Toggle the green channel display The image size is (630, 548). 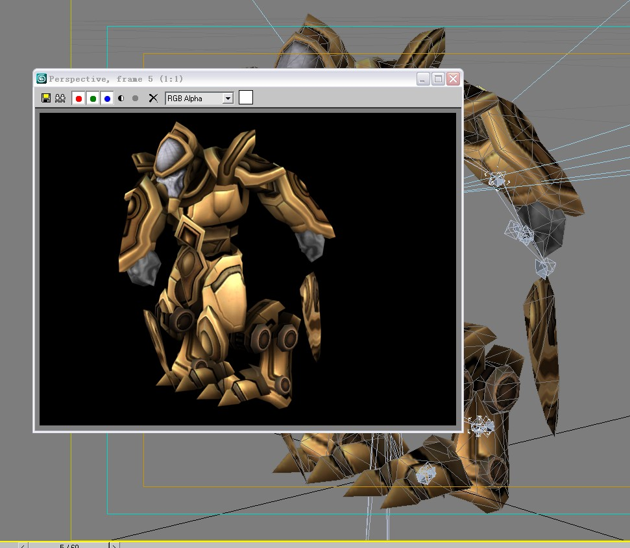click(x=93, y=99)
